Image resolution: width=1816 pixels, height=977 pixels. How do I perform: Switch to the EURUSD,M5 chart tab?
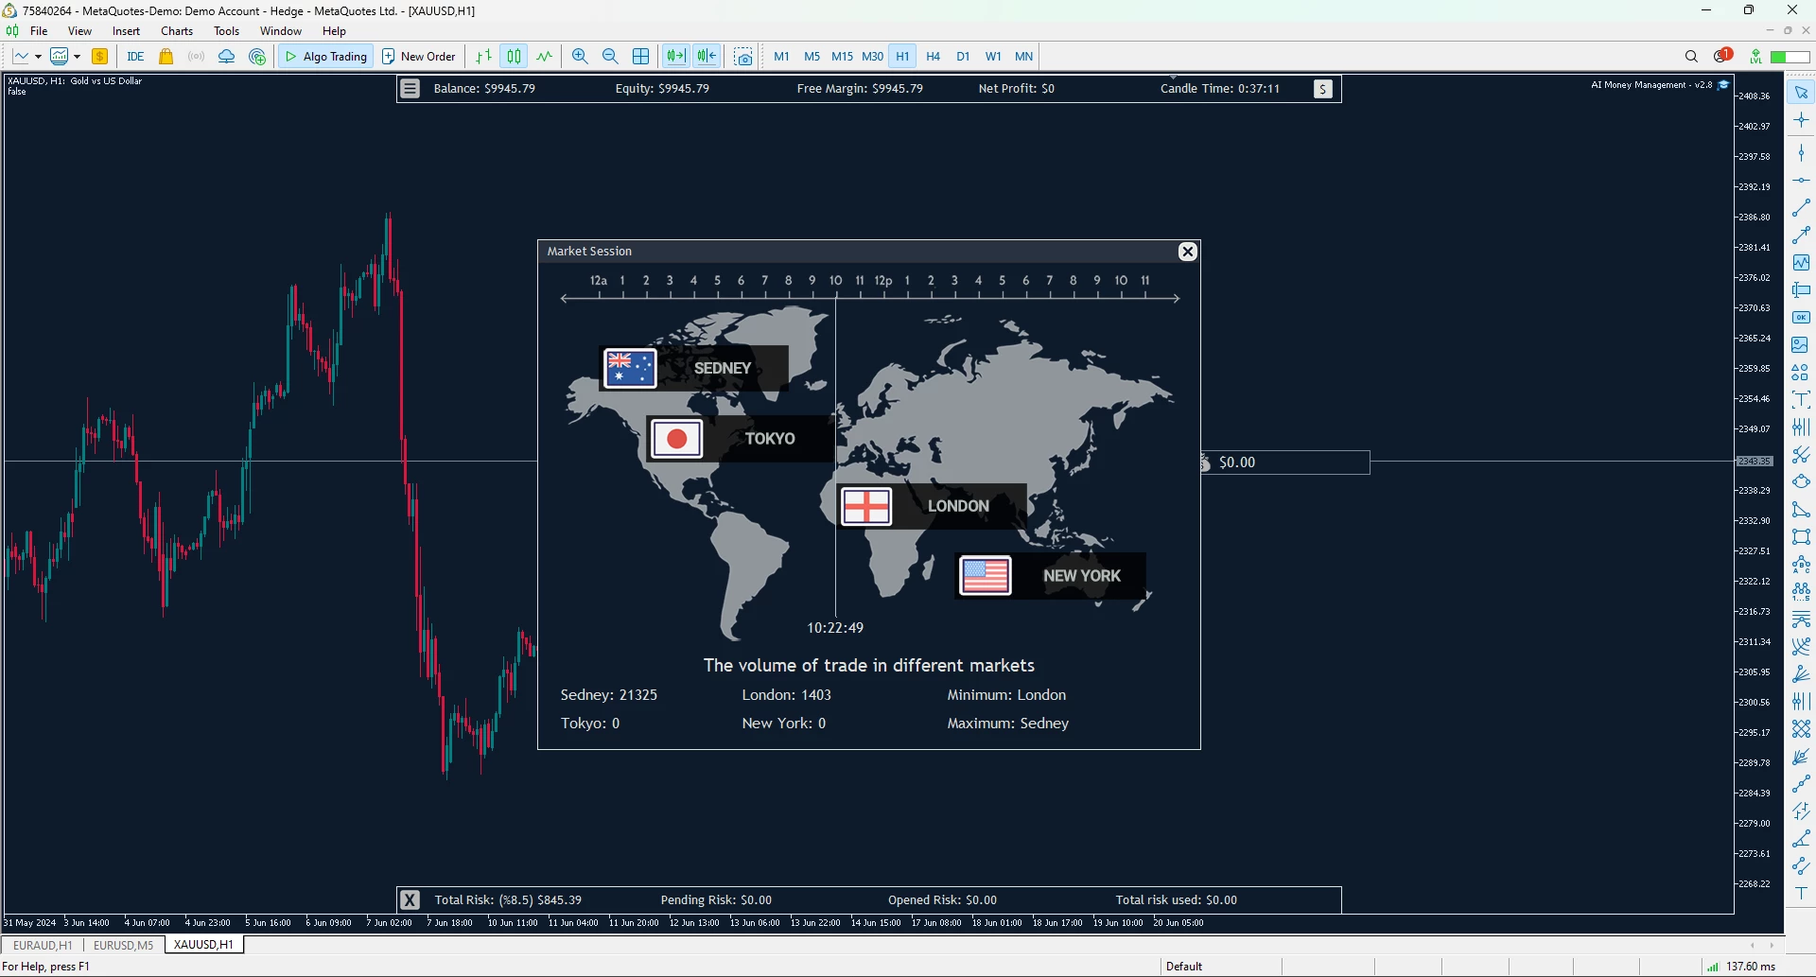[123, 945]
